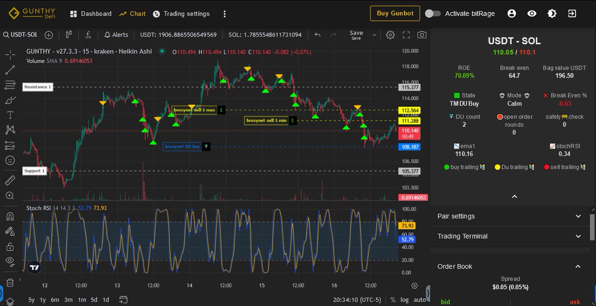The image size is (596, 306).
Task: Click the TradingView logo on chart
Action: (34, 267)
